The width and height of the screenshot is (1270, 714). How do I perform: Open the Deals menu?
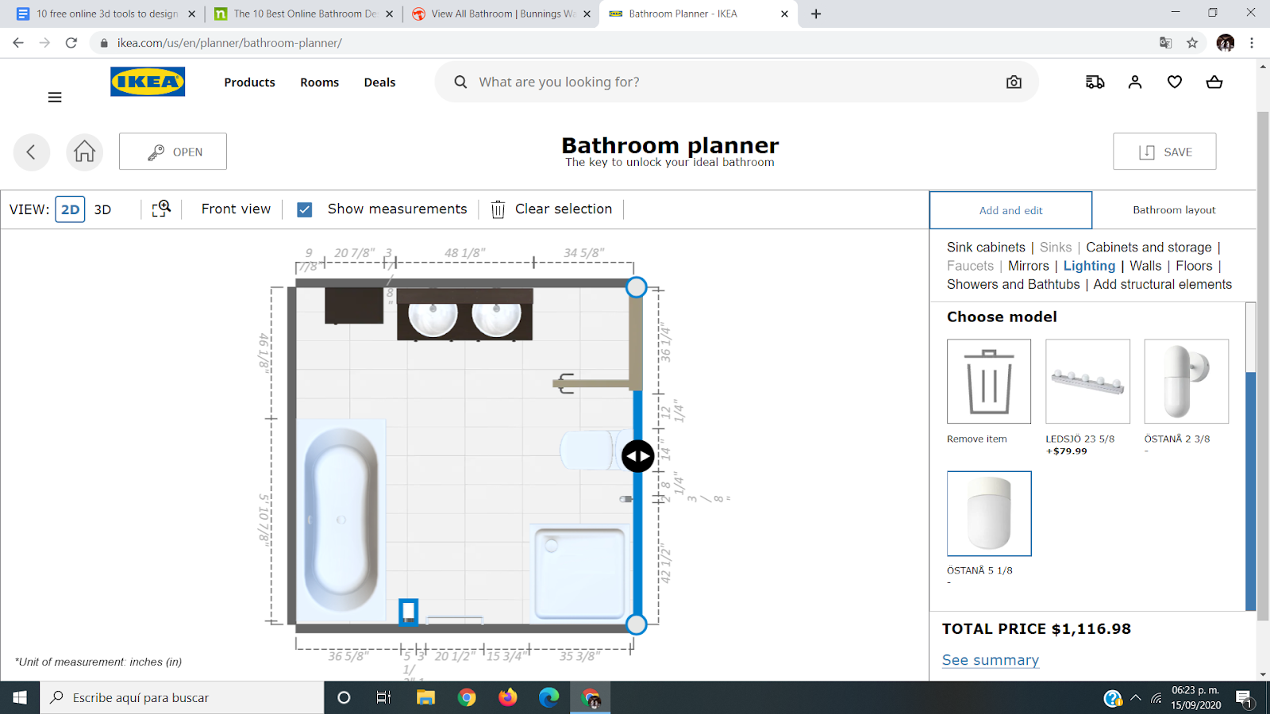(379, 83)
